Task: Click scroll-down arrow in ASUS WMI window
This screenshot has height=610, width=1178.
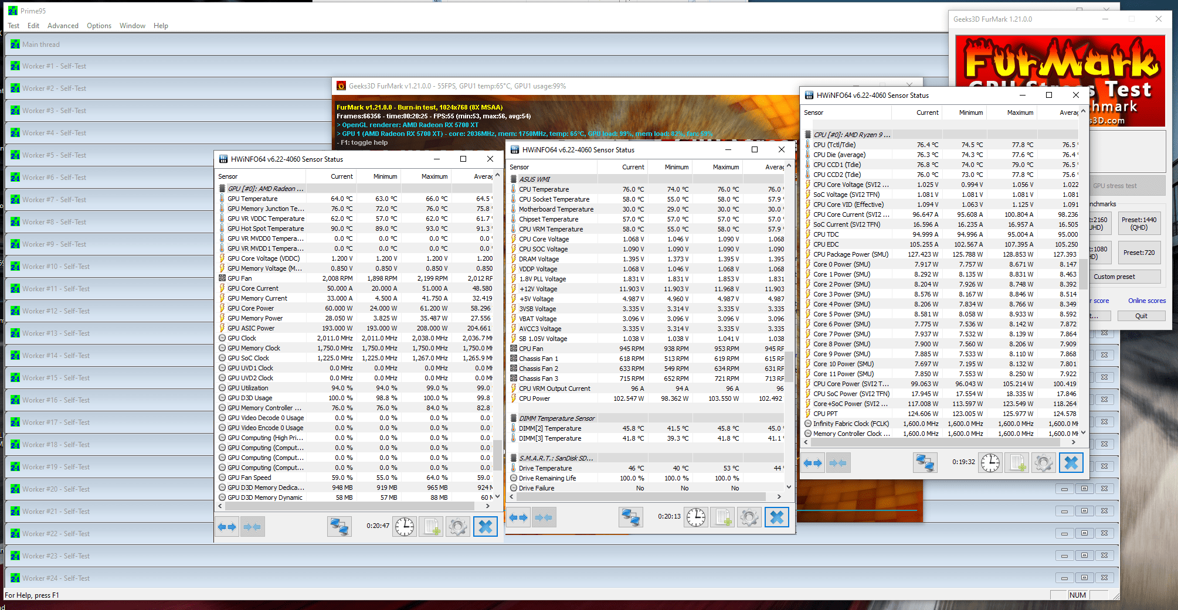Action: (x=789, y=487)
